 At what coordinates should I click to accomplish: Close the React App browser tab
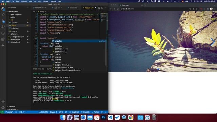coord(142,5)
